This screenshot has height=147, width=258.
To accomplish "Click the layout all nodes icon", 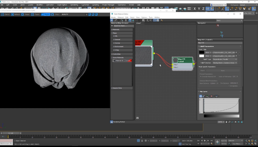I will 147,20.
